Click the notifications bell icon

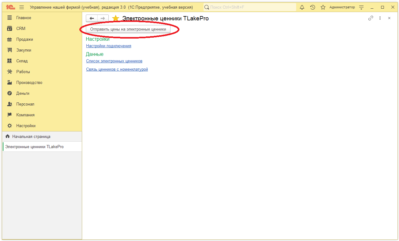point(302,7)
